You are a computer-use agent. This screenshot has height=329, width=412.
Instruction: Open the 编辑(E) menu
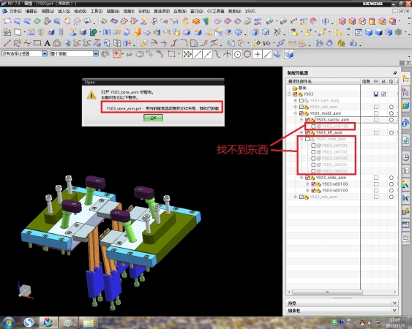coord(31,11)
